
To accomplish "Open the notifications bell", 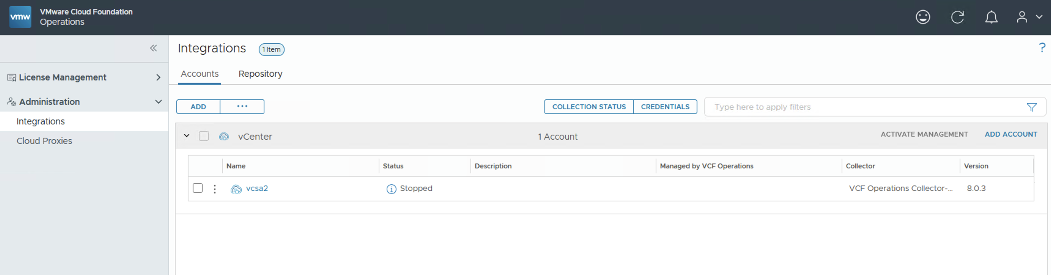I will 991,17.
